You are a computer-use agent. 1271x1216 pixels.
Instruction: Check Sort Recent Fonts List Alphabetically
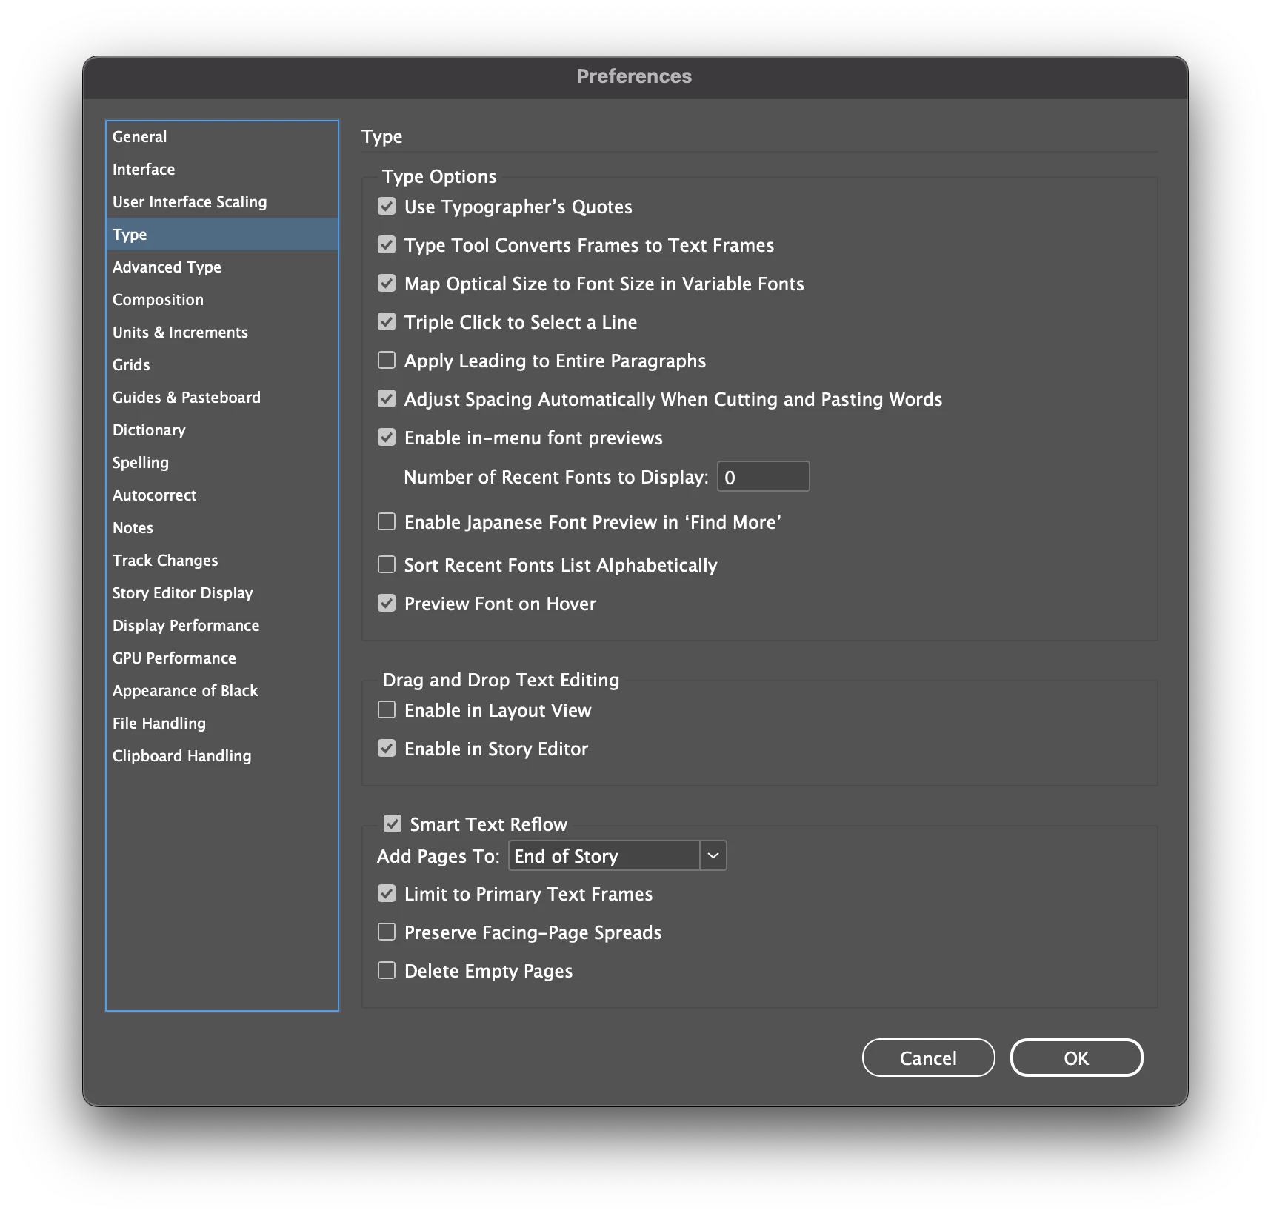387,565
